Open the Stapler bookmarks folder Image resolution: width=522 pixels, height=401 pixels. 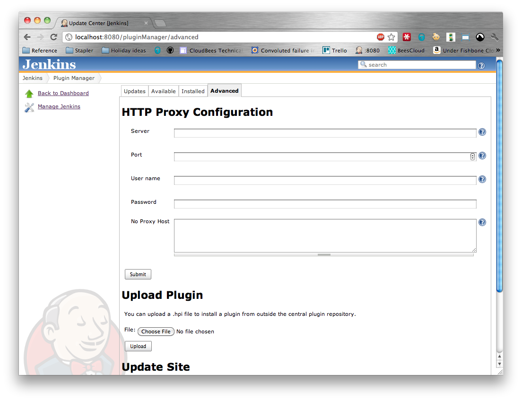tap(79, 50)
